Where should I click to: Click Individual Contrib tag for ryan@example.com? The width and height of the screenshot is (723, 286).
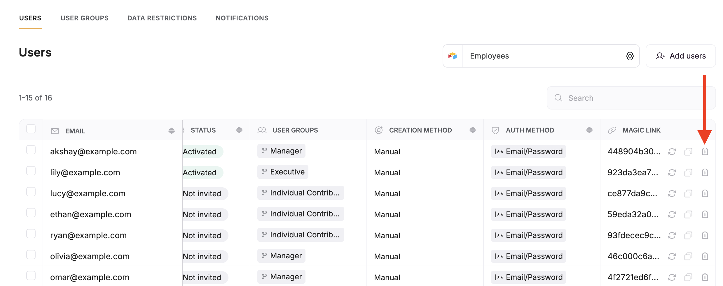coord(301,235)
